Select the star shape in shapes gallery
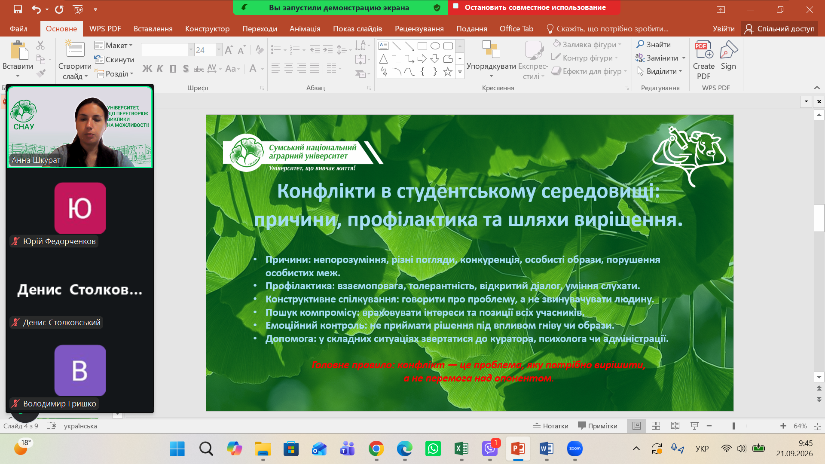Image resolution: width=825 pixels, height=464 pixels. click(448, 72)
